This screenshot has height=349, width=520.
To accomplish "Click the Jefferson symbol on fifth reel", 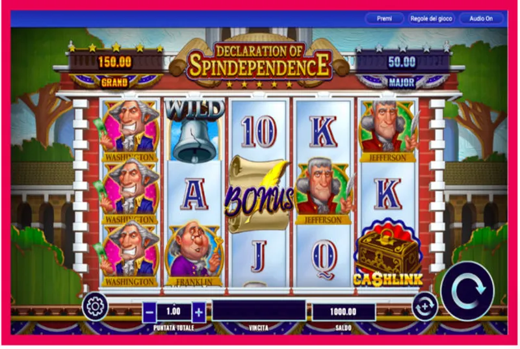I will (x=387, y=131).
